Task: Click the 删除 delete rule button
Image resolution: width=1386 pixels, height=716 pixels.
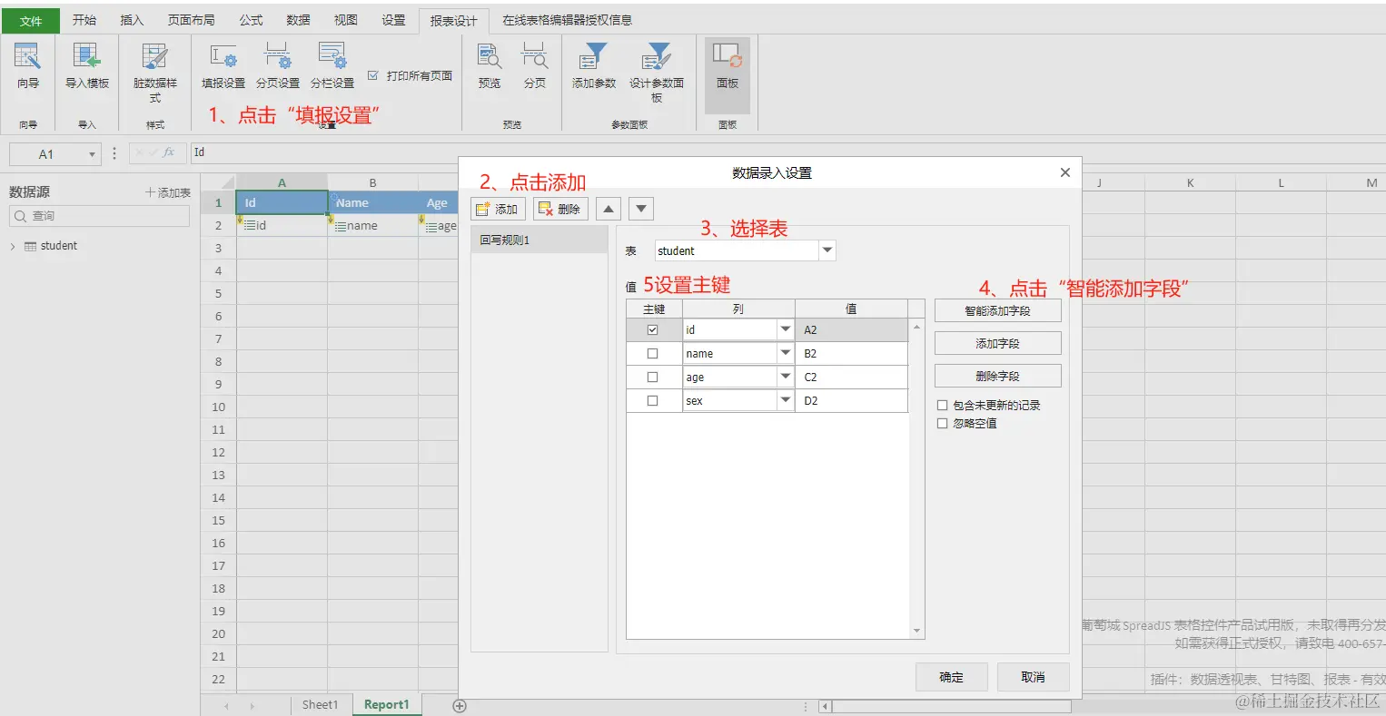Action: point(560,209)
